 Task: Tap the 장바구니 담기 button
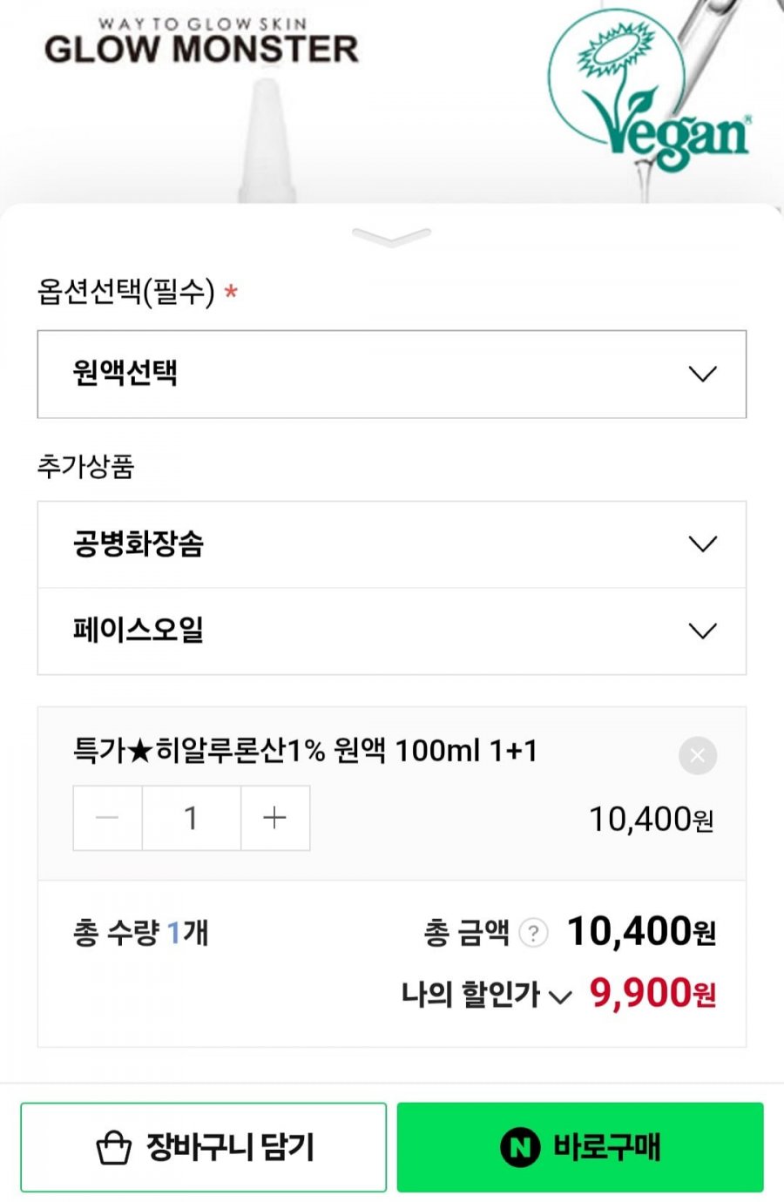203,1147
